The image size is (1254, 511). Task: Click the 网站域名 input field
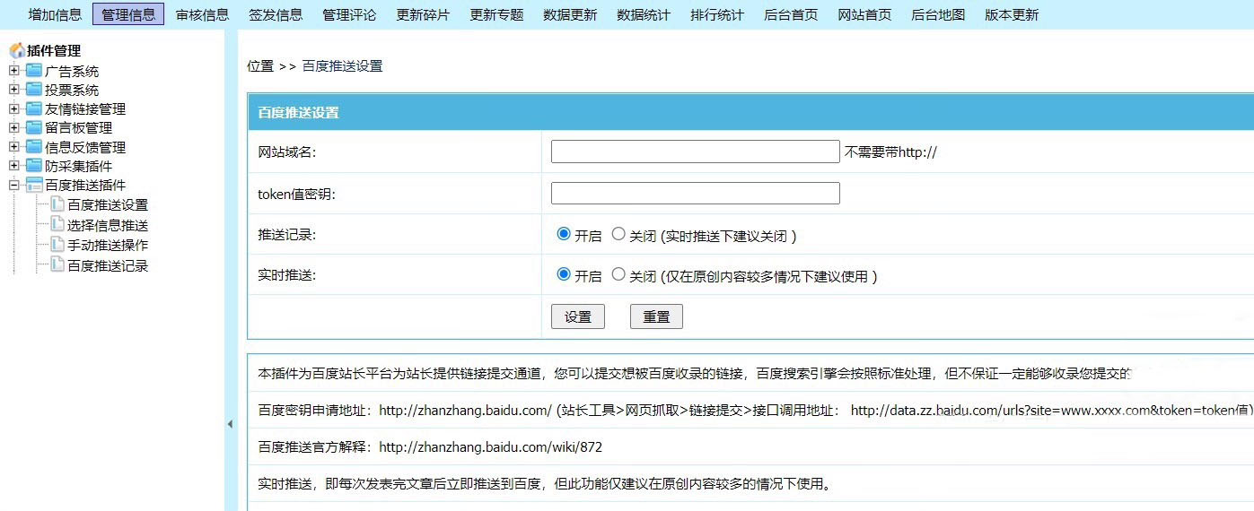pyautogui.click(x=695, y=152)
